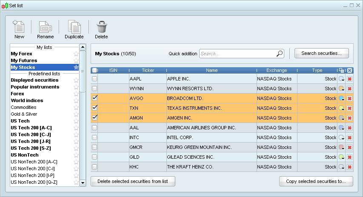363x197 pixels.
Task: Check the INTC row checkbox
Action: [x=94, y=137]
